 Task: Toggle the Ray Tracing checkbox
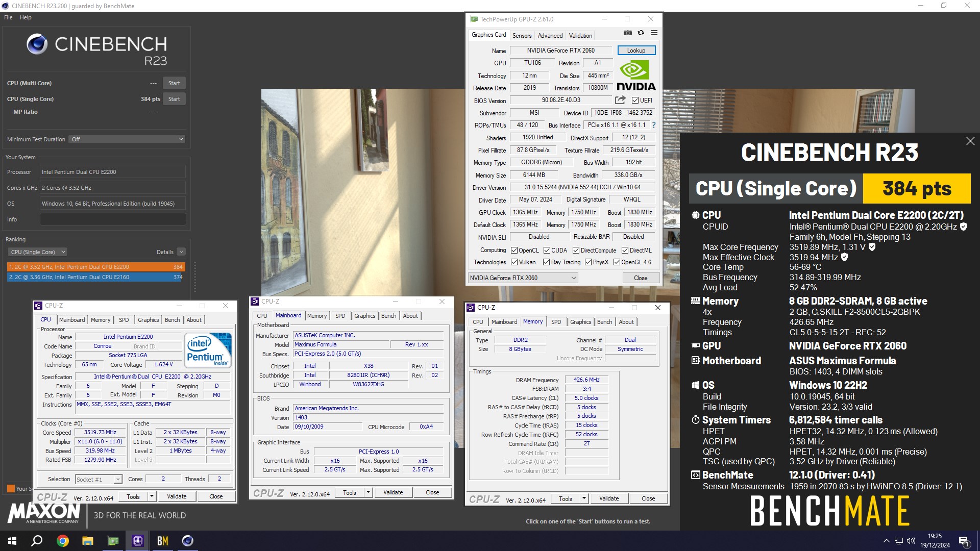pyautogui.click(x=546, y=262)
